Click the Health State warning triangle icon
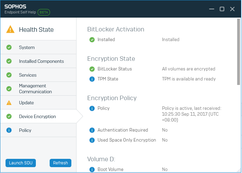This screenshot has width=242, height=173. pyautogui.click(x=10, y=29)
